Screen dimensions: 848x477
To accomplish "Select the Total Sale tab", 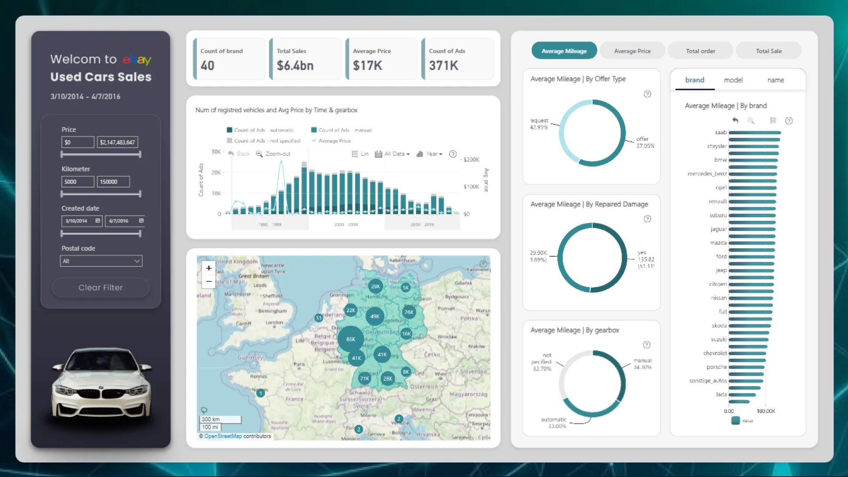I will point(768,51).
